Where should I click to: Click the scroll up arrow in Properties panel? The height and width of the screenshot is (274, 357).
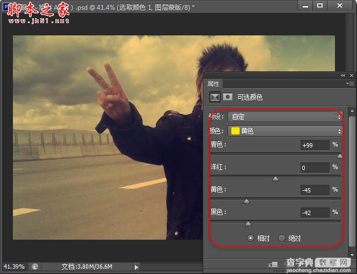tap(352, 111)
